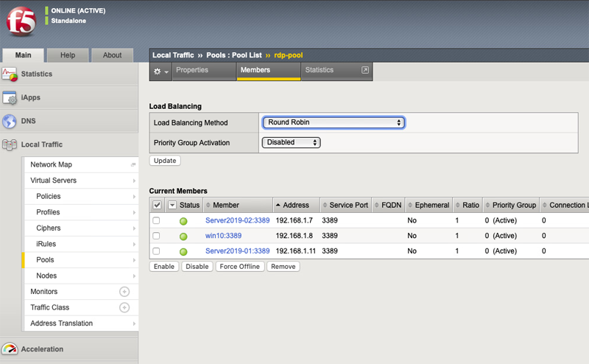Click the Remove button

tap(283, 267)
